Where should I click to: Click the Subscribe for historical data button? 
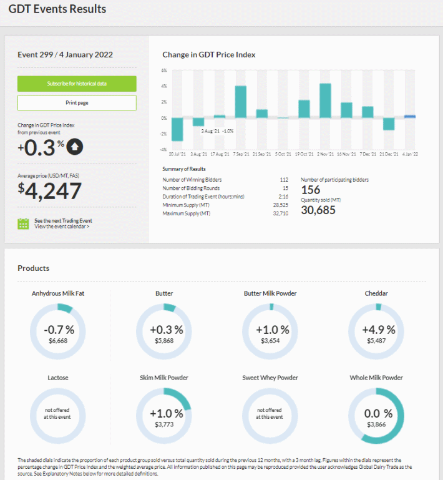(x=77, y=84)
